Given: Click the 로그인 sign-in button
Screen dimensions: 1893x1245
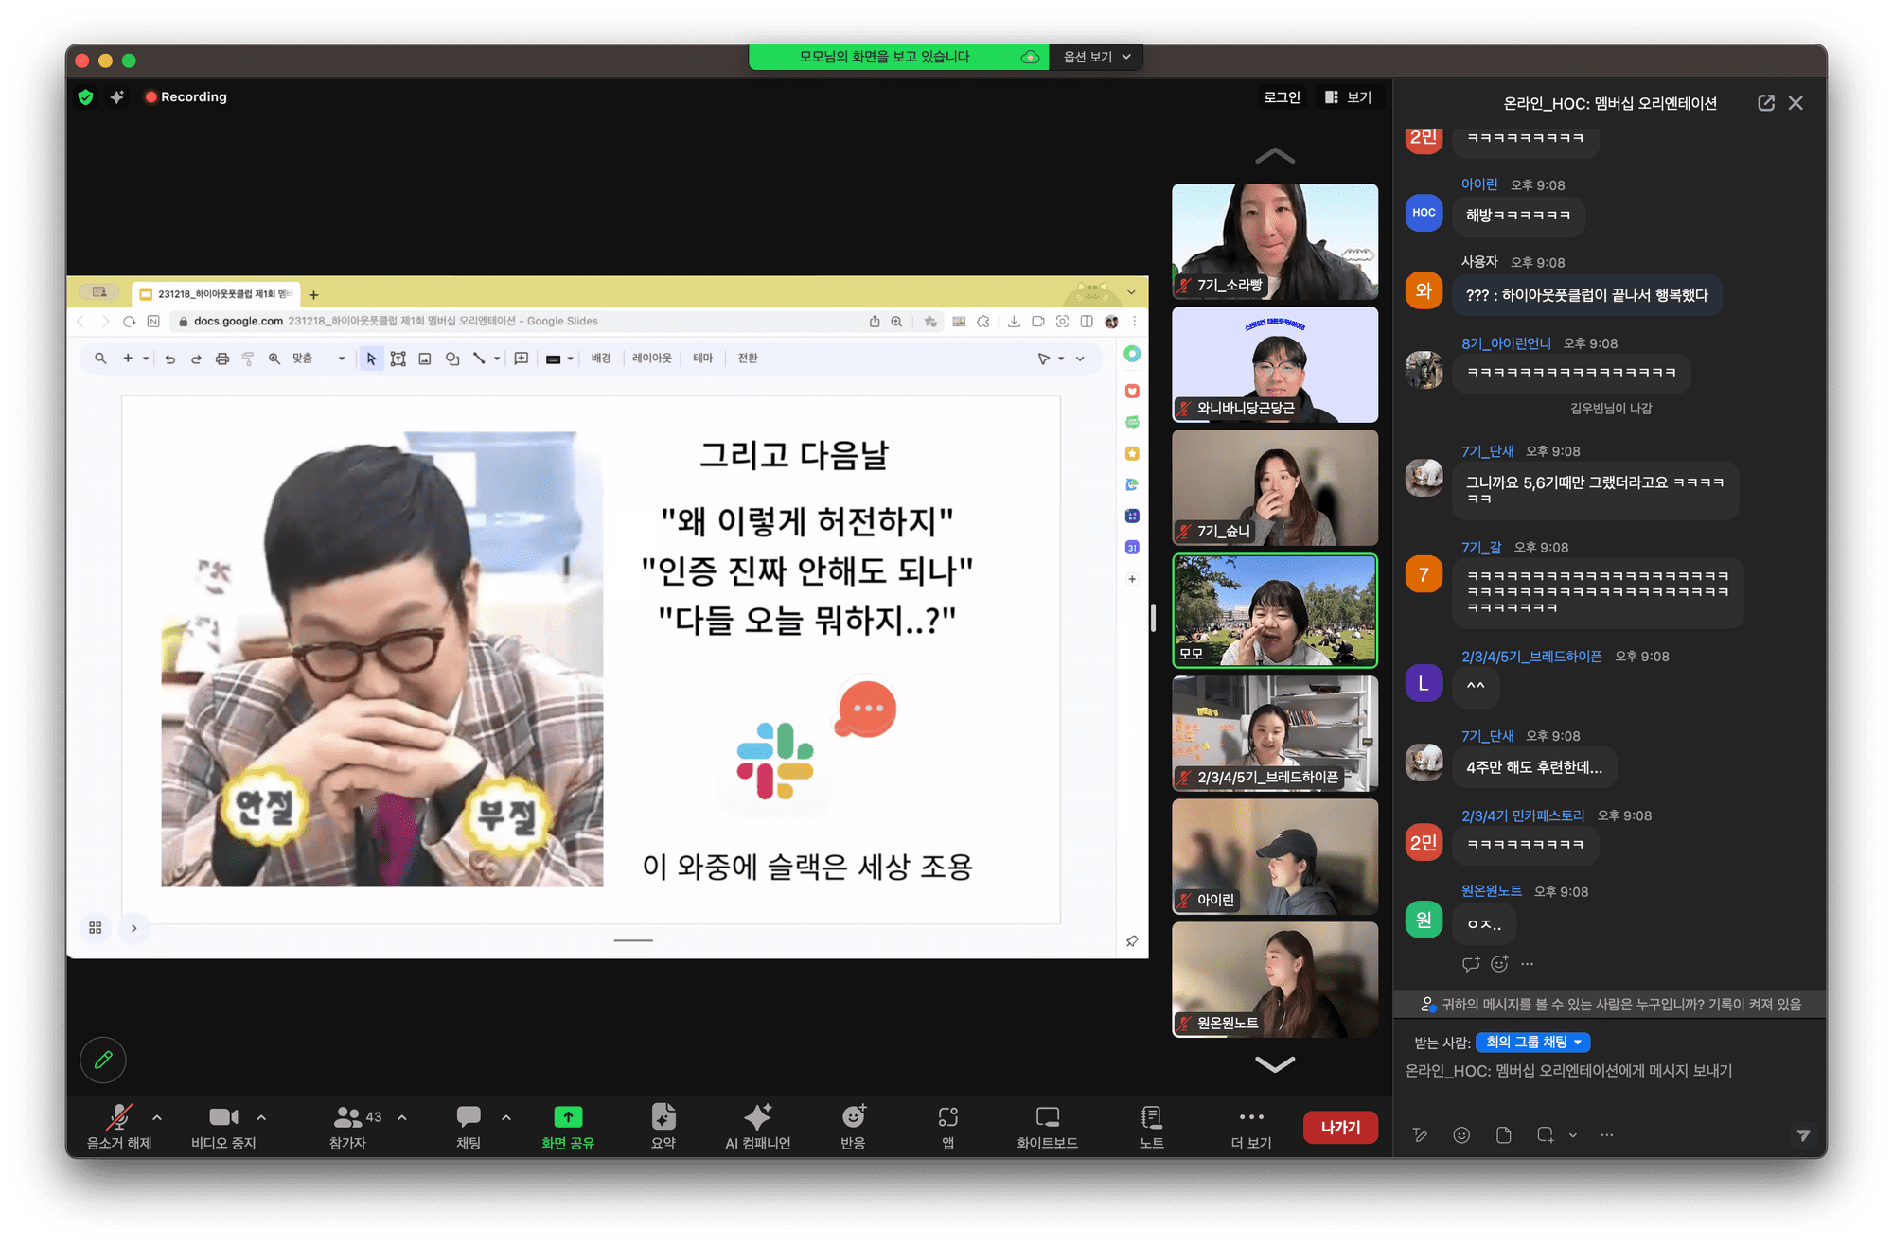Looking at the screenshot, I should pos(1282,96).
